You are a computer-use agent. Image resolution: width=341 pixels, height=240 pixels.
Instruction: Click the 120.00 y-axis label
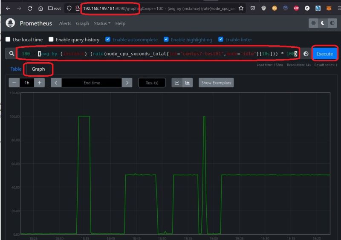click(14, 93)
